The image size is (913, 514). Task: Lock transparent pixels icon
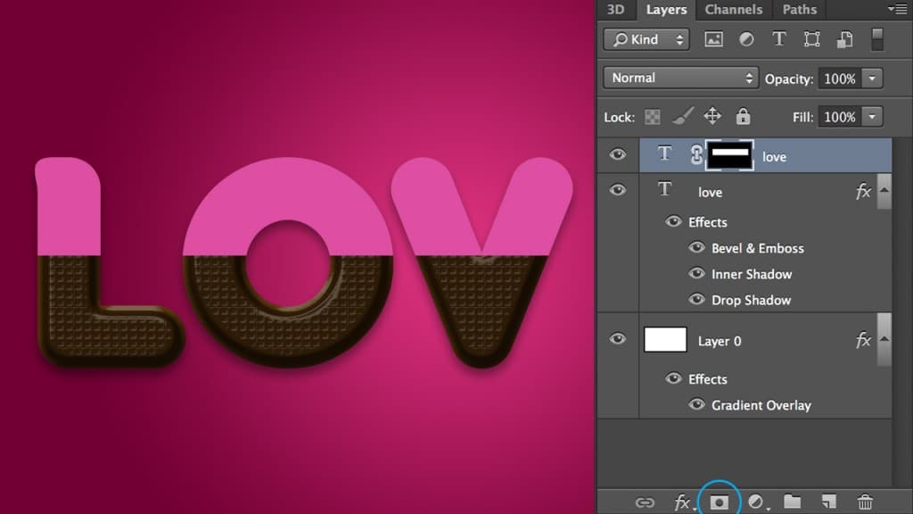click(x=654, y=117)
